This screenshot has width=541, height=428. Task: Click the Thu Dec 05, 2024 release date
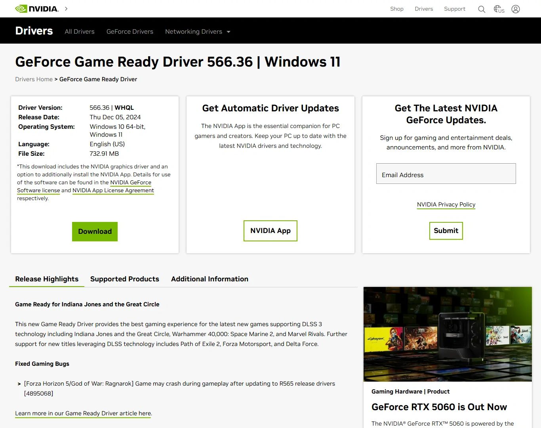pos(115,117)
